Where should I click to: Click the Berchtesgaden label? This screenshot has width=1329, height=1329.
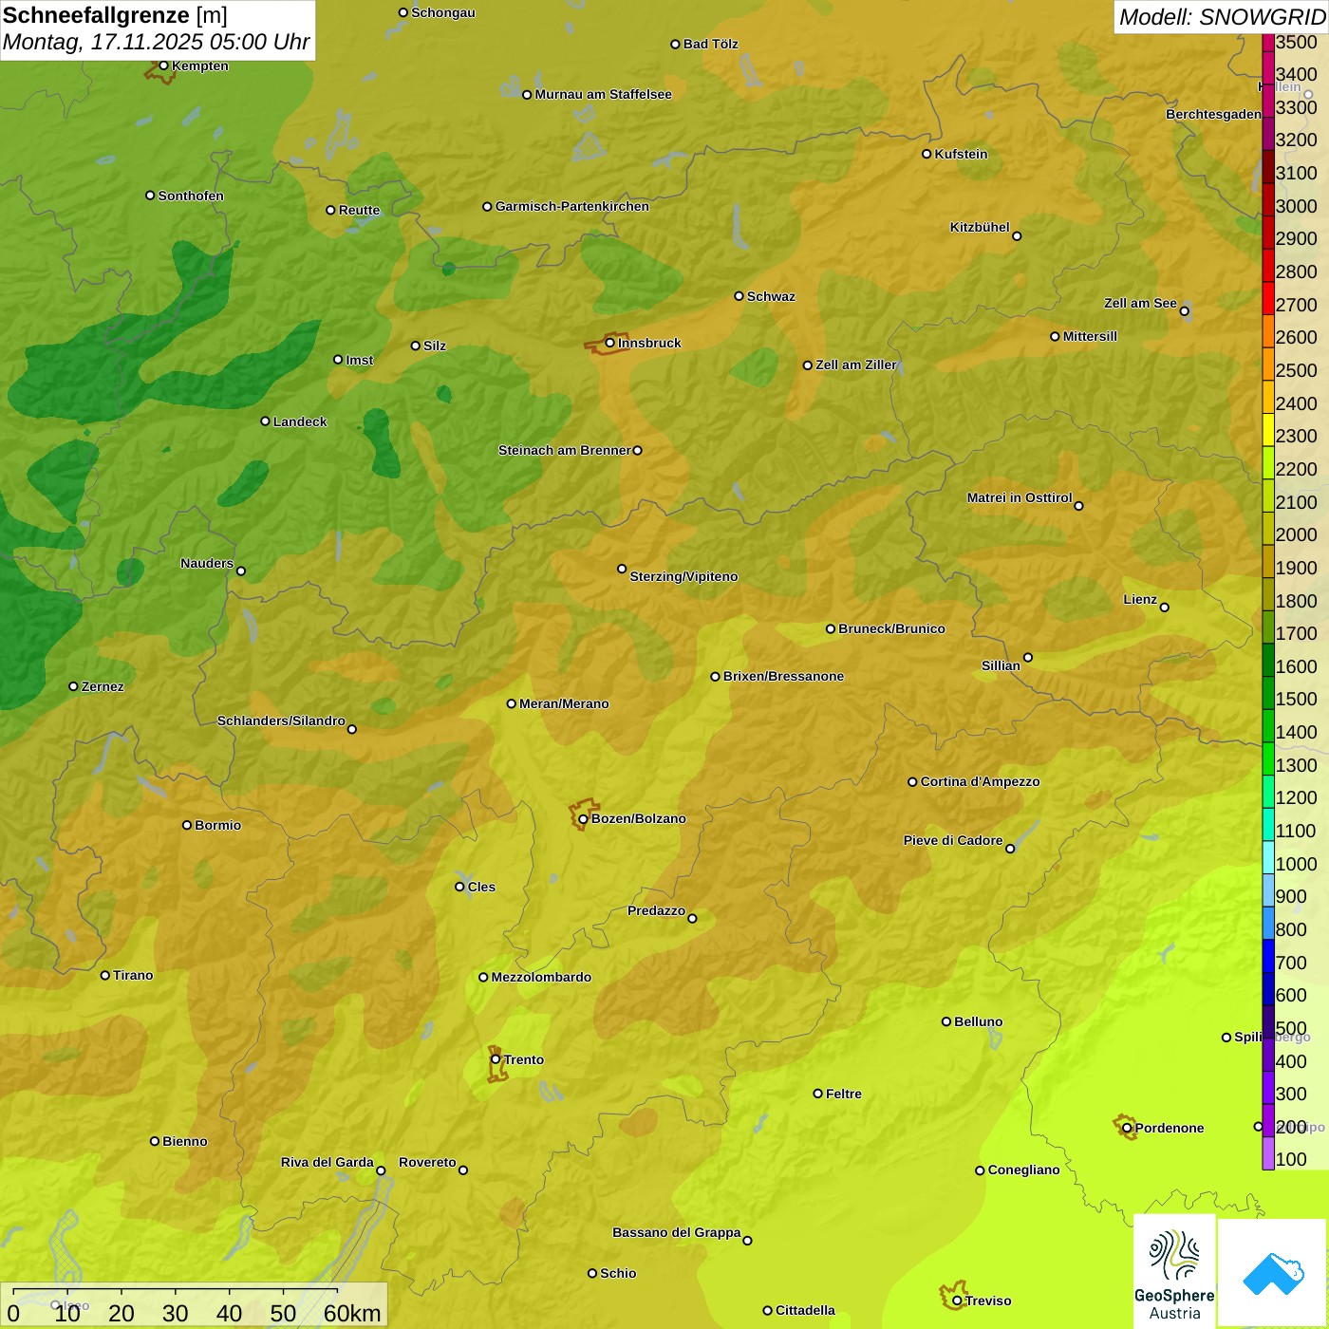tap(1213, 114)
